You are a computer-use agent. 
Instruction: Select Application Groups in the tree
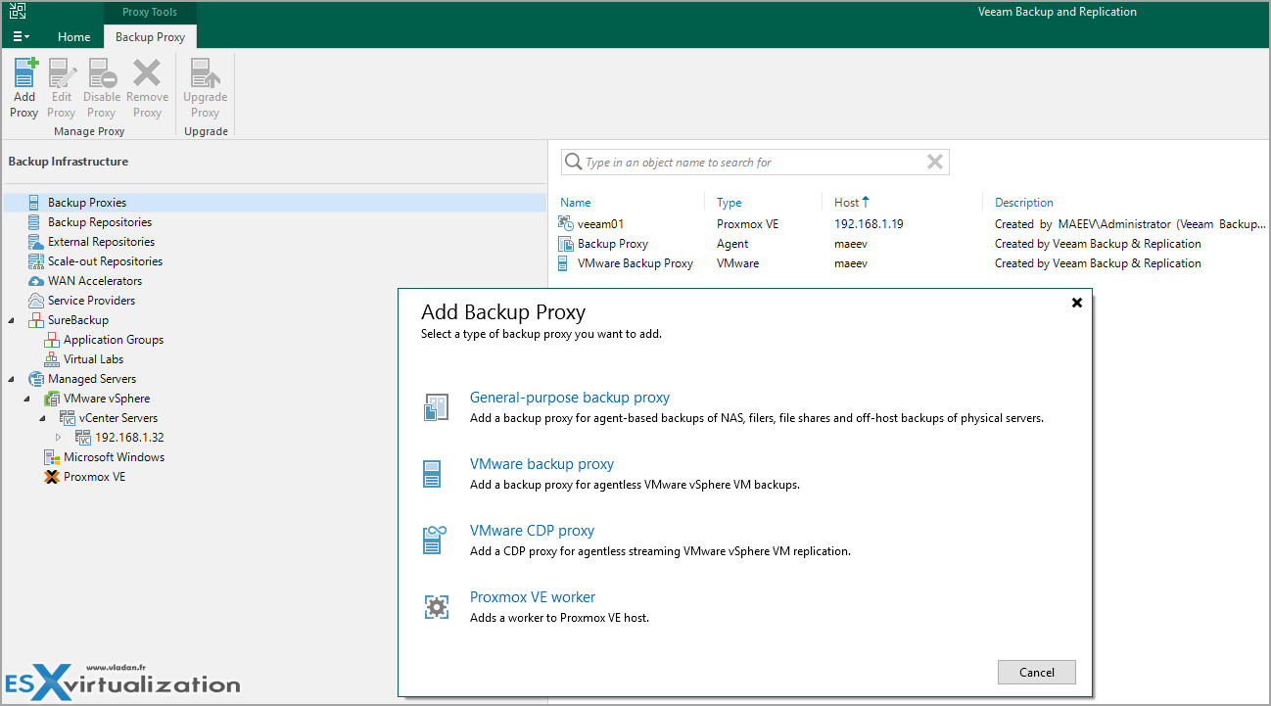tap(114, 340)
